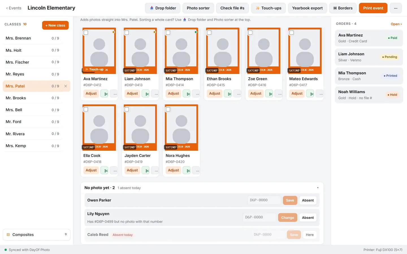Open the Drop folder tool
This screenshot has height=254, width=407.
coord(163,8)
